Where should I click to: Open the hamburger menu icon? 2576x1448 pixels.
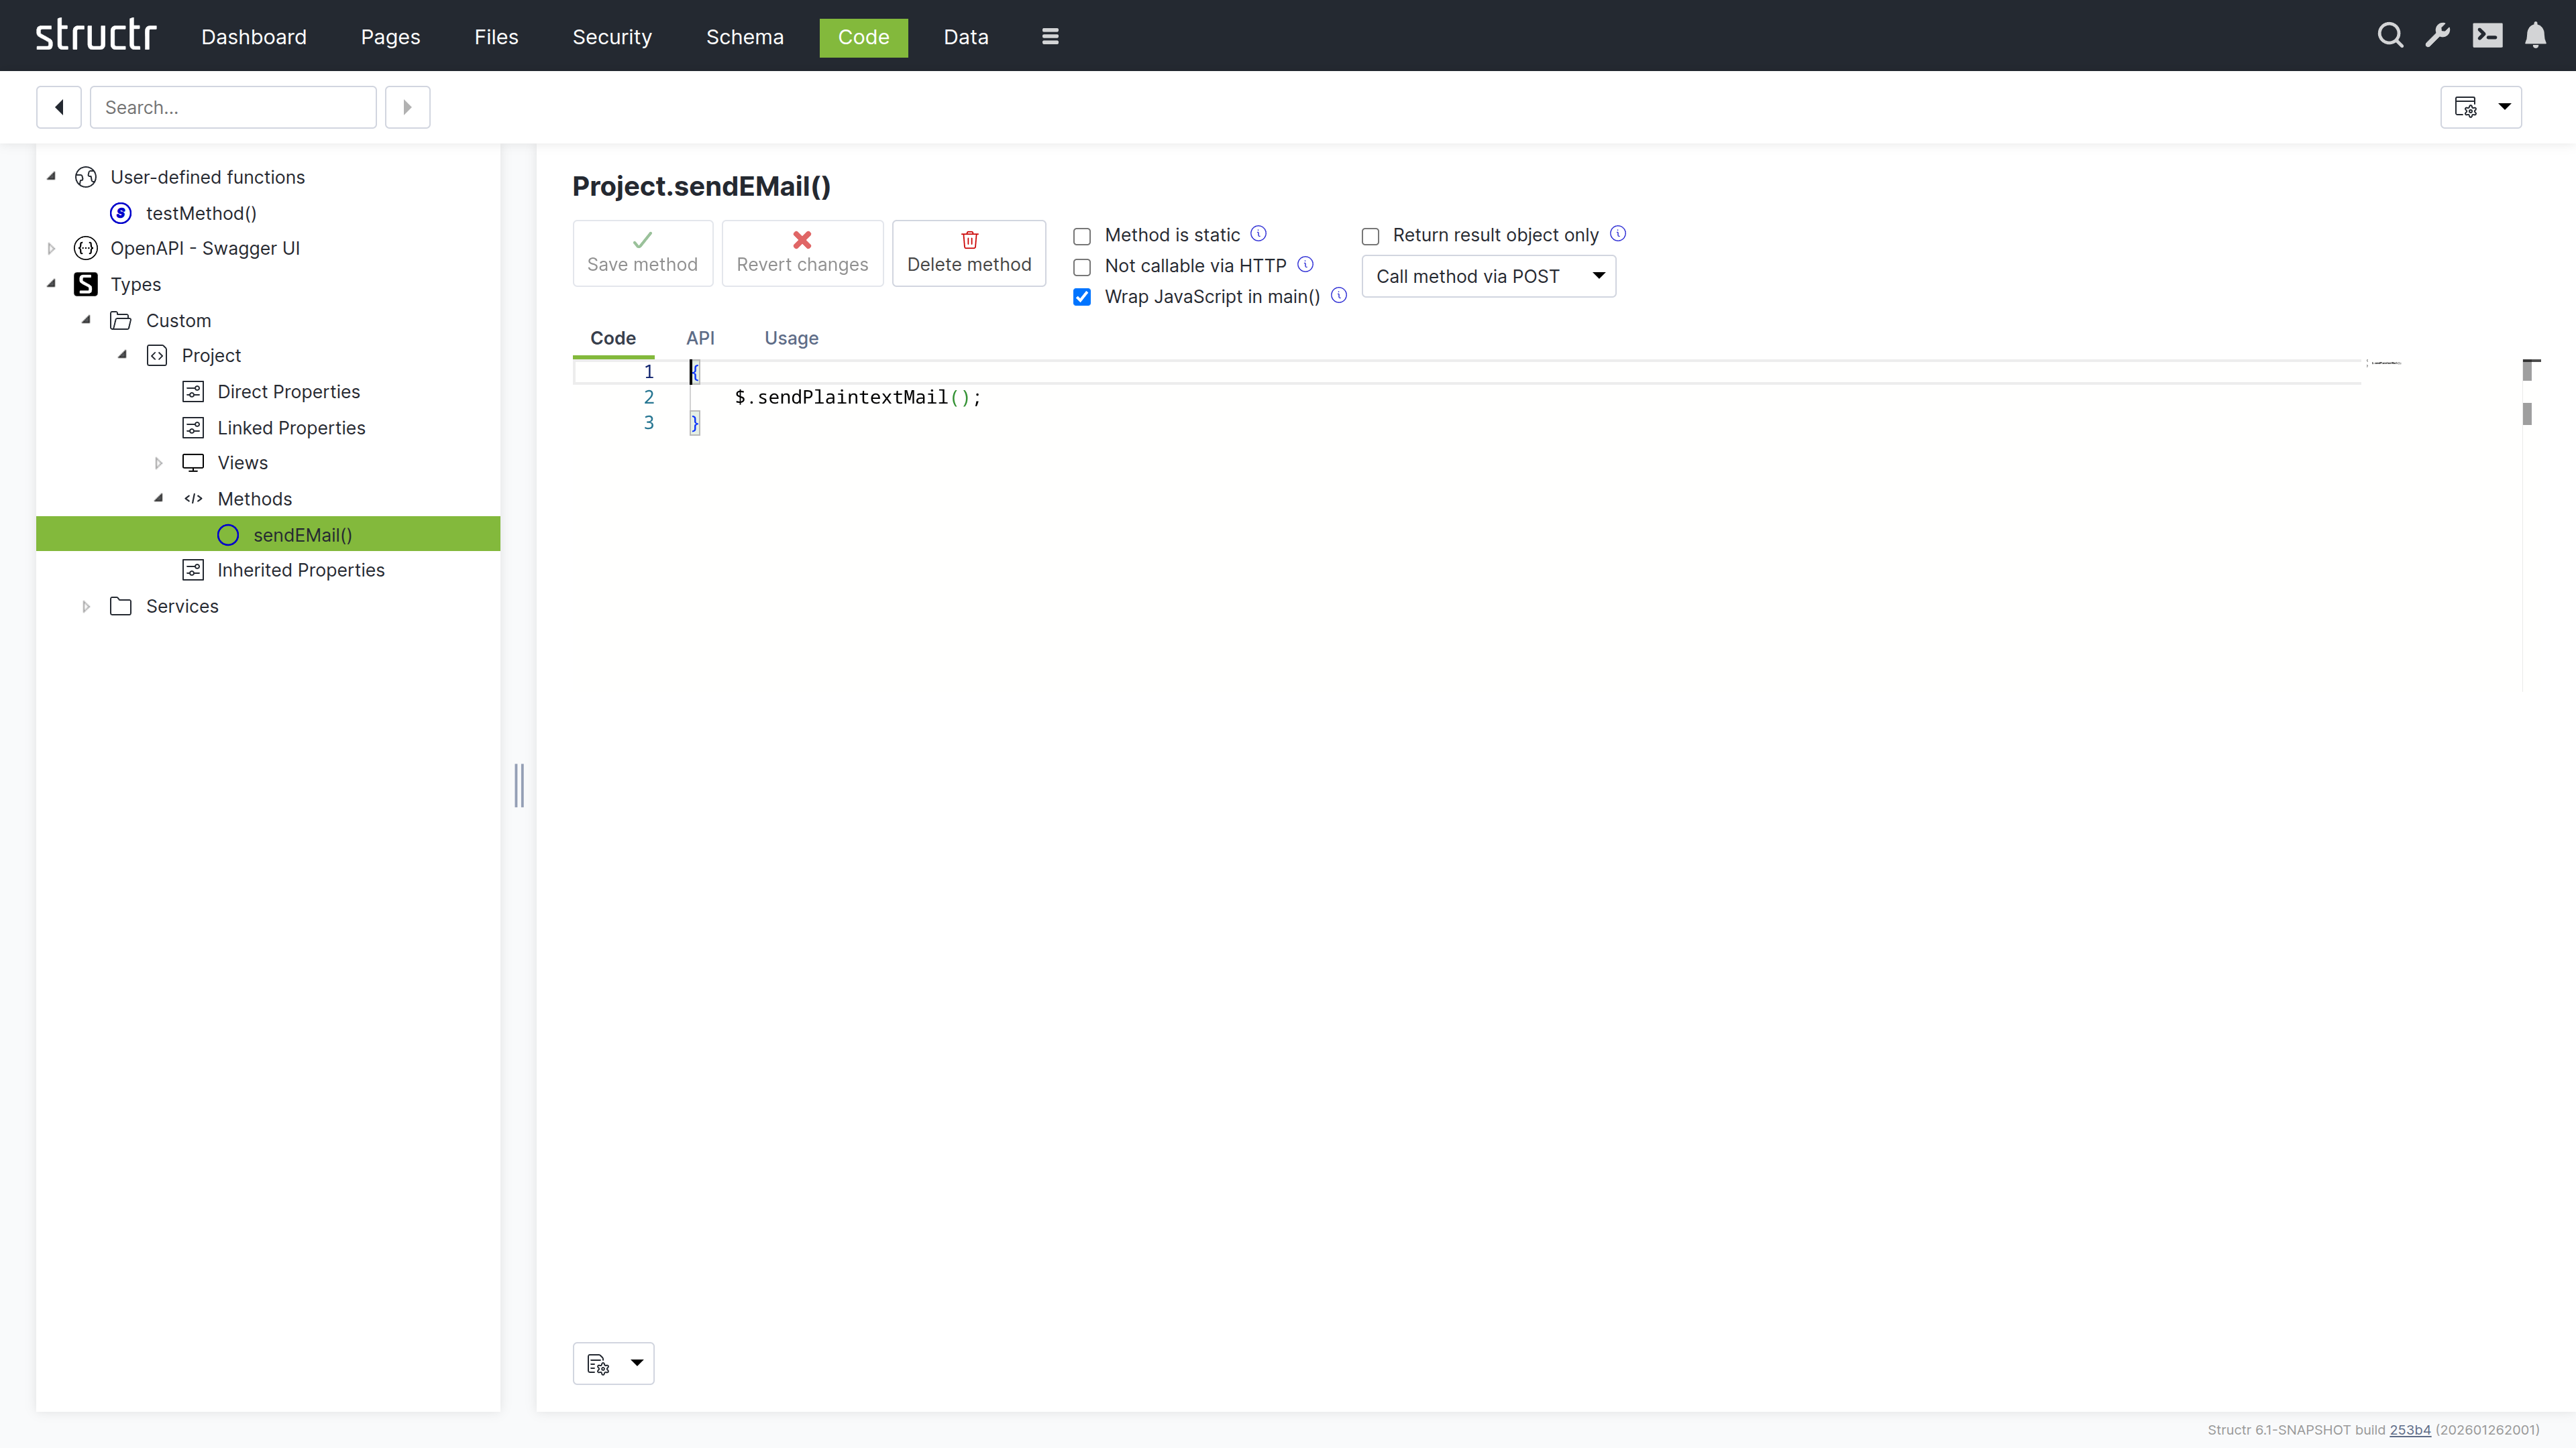pyautogui.click(x=1050, y=36)
